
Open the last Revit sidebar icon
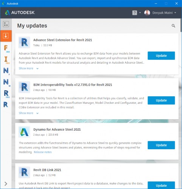[x=6, y=105]
